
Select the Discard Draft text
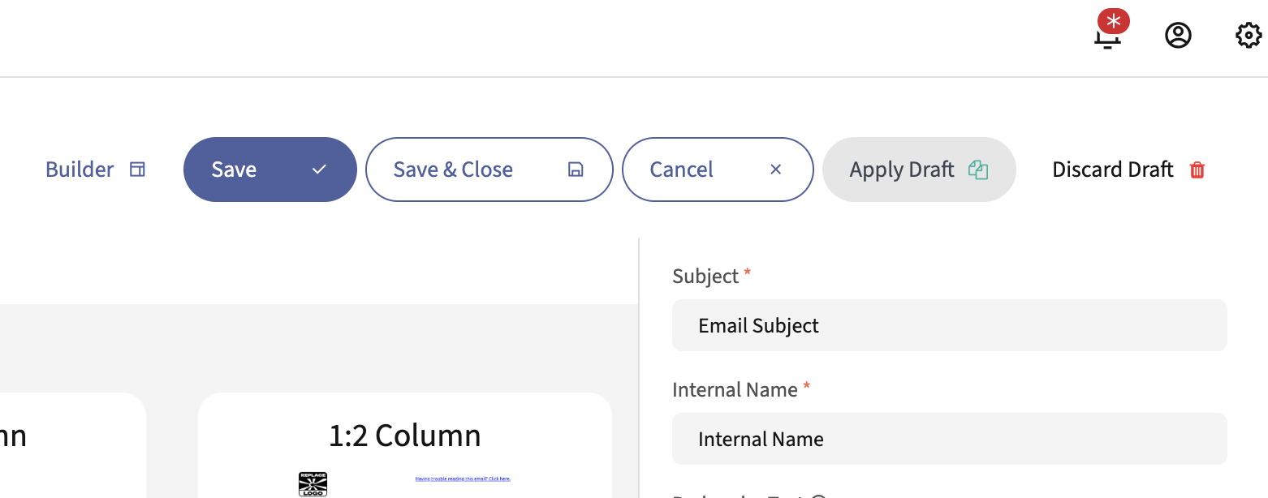(1112, 170)
